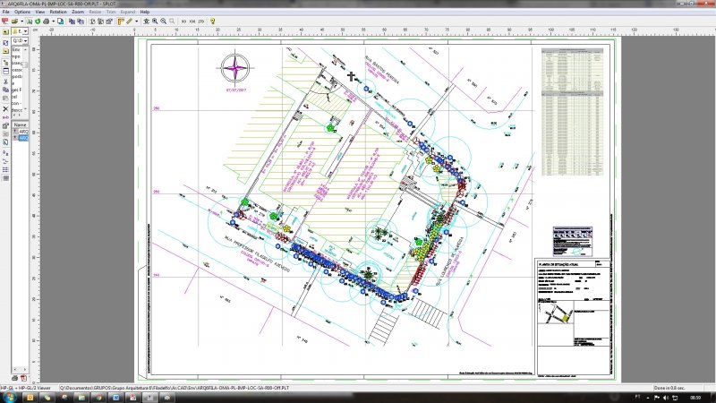Select the highlighted ARQ file in the list
This screenshot has width=716, height=403.
coord(23,138)
